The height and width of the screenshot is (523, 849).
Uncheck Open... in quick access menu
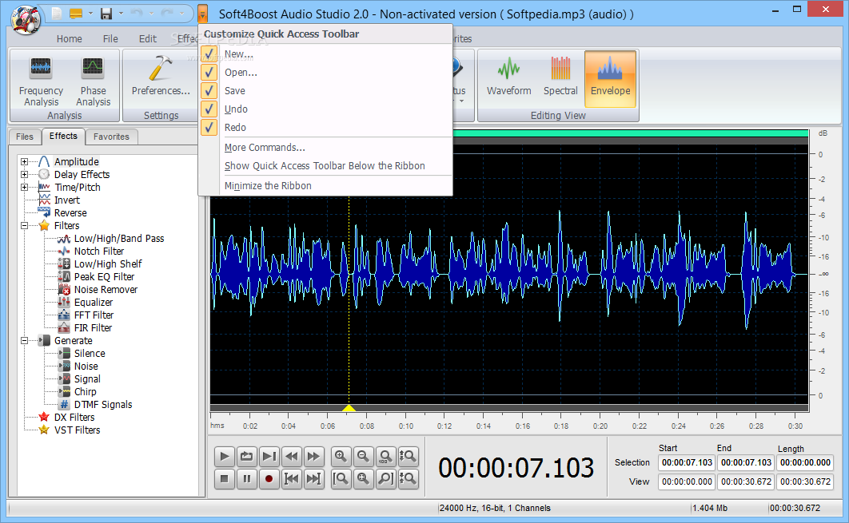(209, 73)
